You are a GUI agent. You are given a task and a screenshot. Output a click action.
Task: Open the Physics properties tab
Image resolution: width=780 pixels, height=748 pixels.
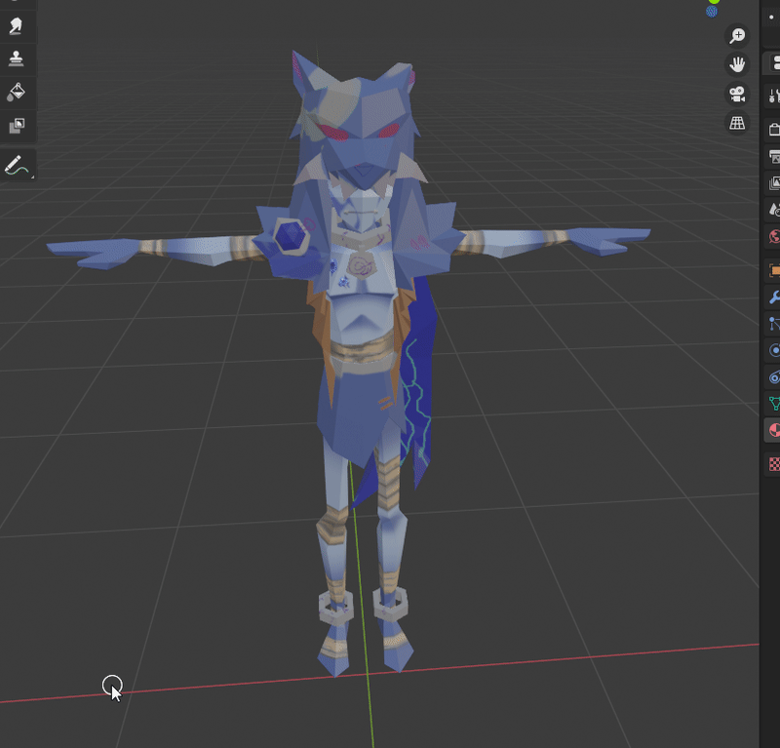tap(773, 350)
